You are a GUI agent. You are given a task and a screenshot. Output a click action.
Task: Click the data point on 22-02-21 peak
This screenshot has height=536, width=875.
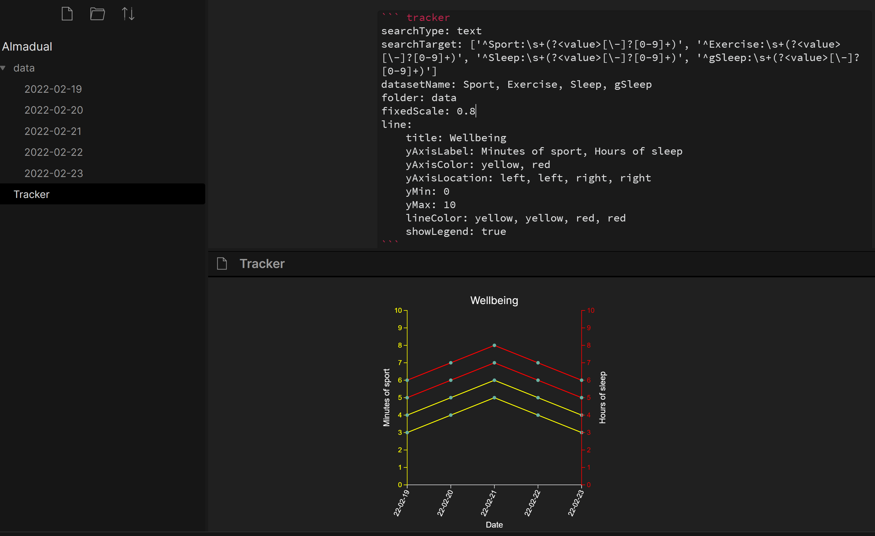tap(494, 345)
